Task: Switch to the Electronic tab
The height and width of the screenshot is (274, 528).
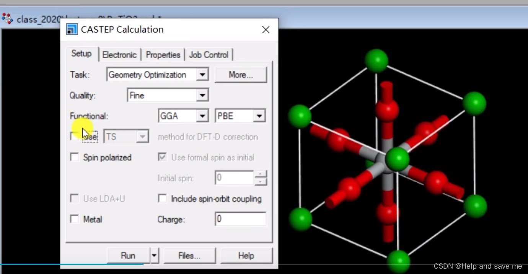Action: (x=119, y=55)
